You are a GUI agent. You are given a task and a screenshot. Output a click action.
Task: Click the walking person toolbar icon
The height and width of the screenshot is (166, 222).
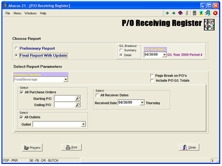201,13
